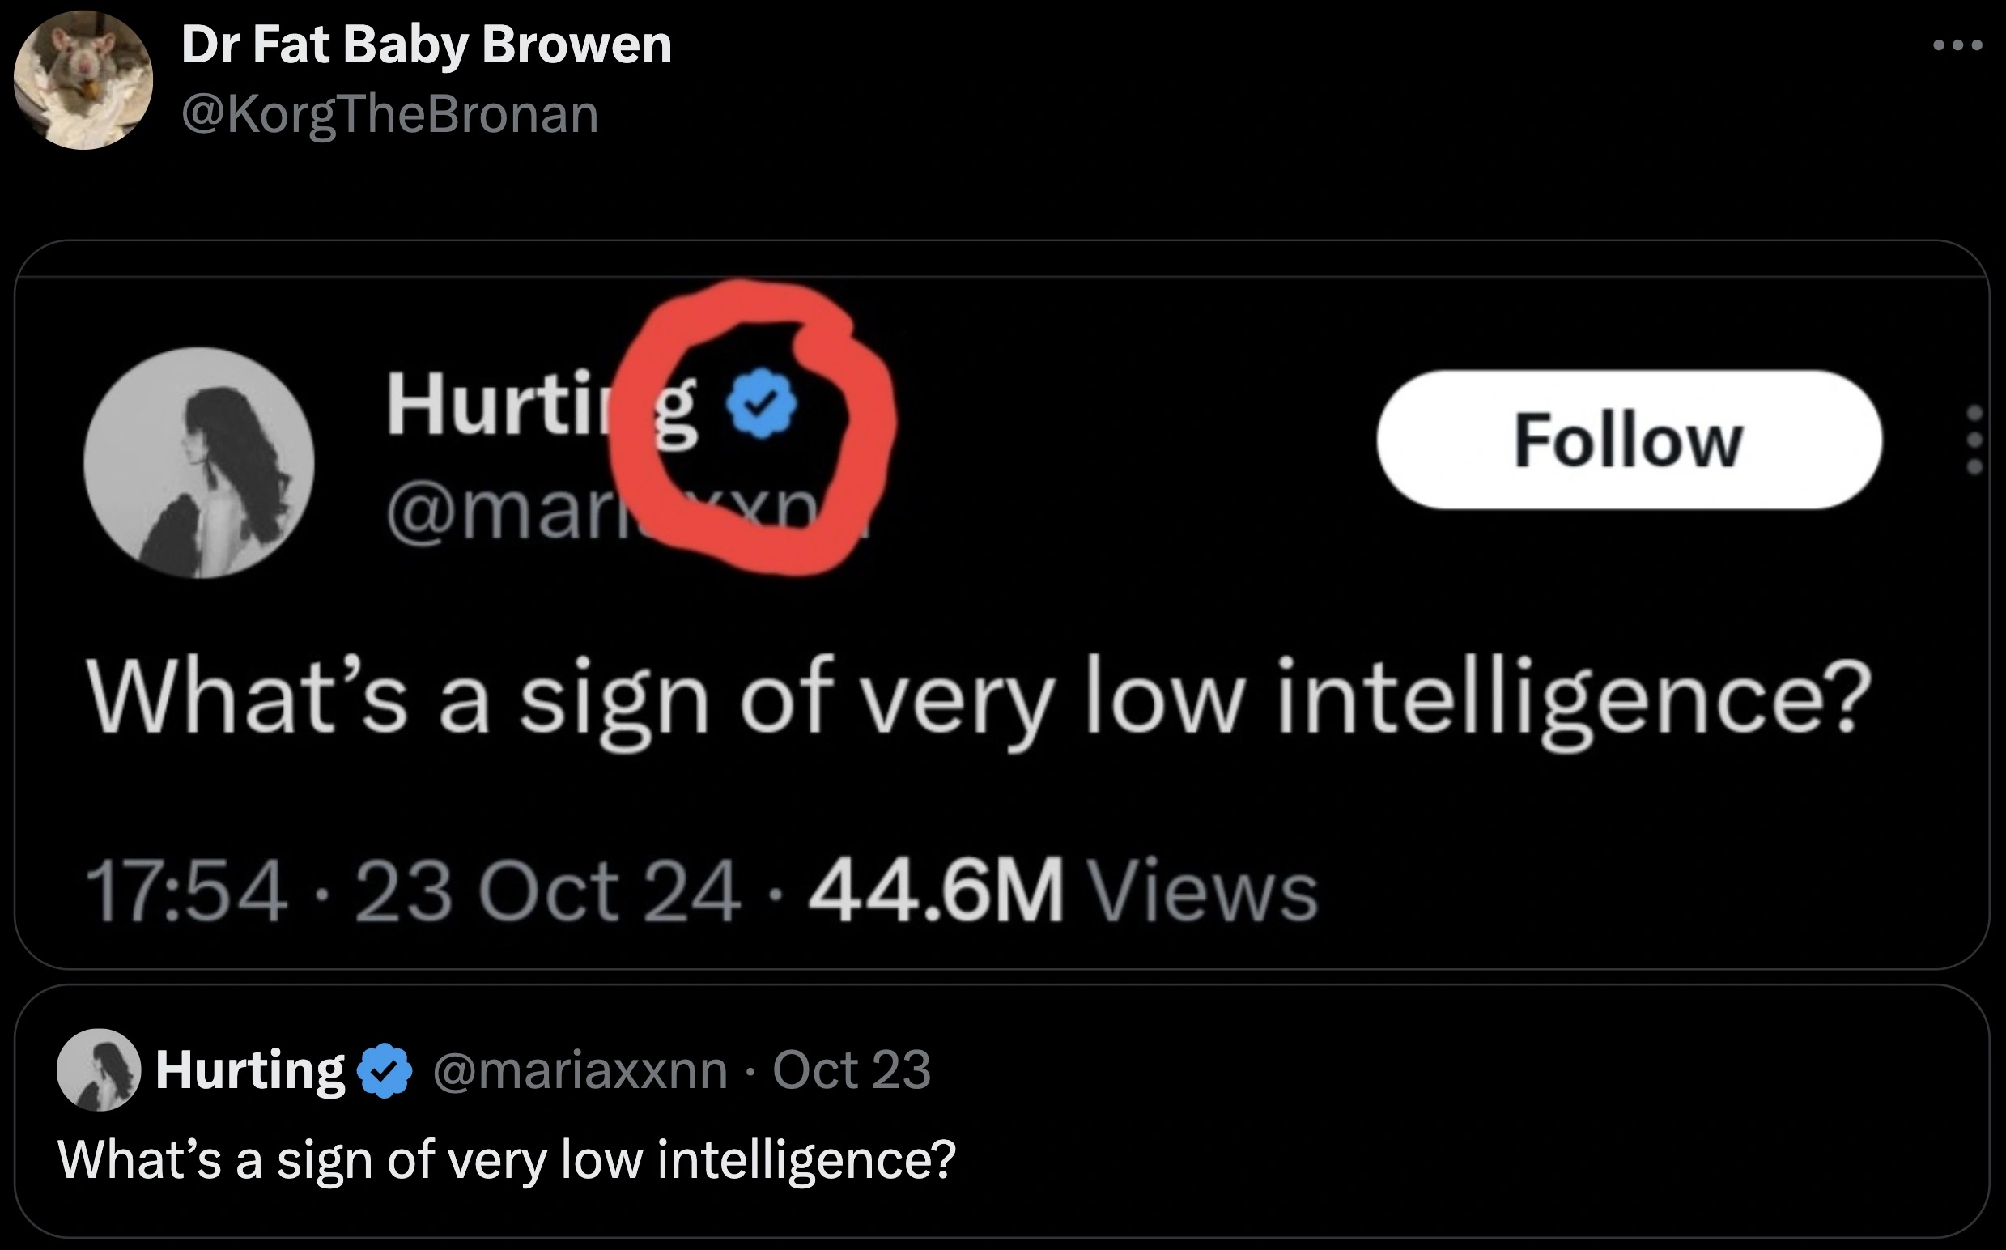
Task: Open the quoted tweet text at the bottom
Action: [506, 1159]
